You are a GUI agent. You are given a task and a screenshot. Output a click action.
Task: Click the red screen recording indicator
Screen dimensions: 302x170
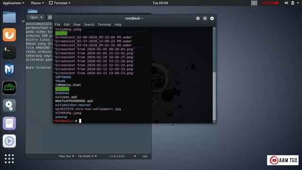coord(270,3)
